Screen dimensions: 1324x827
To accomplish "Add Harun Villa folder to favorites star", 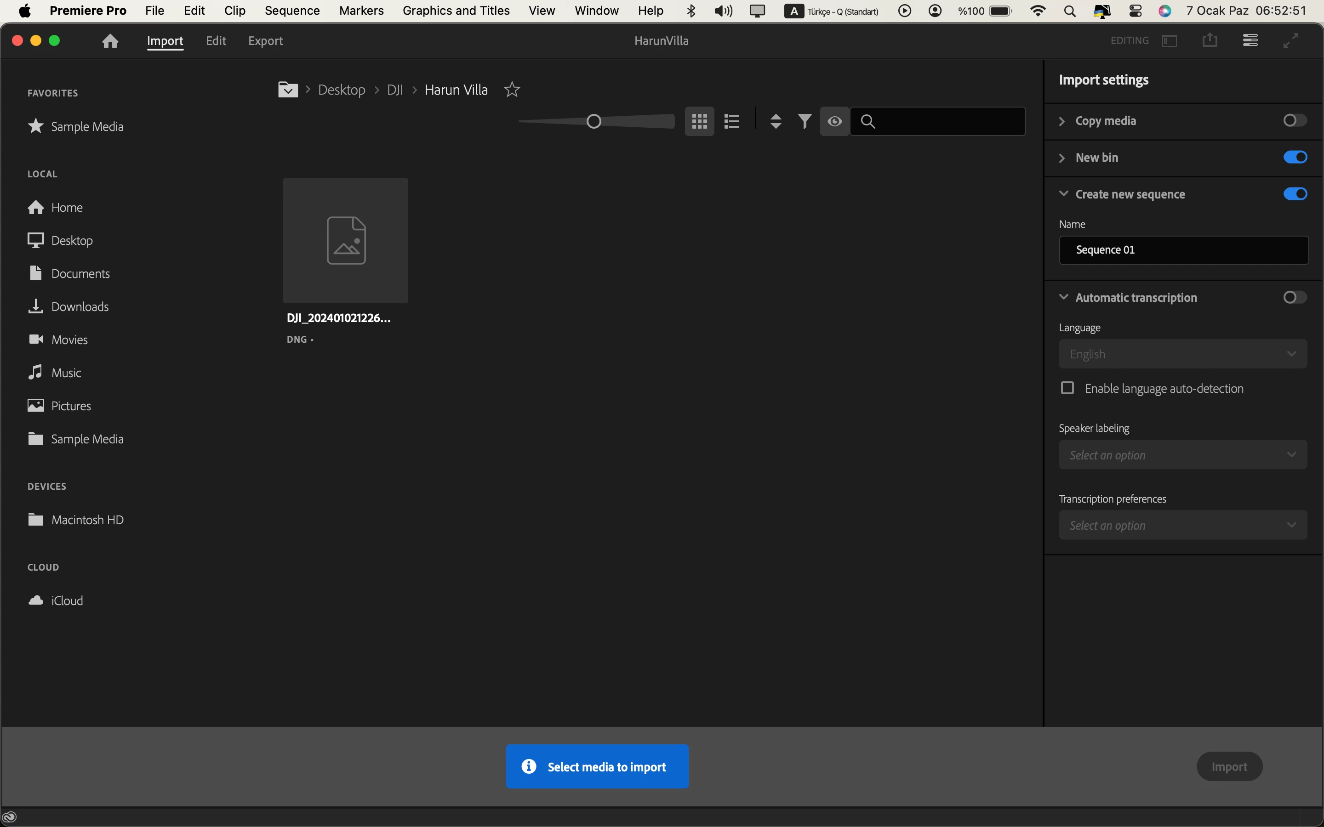I will click(512, 90).
